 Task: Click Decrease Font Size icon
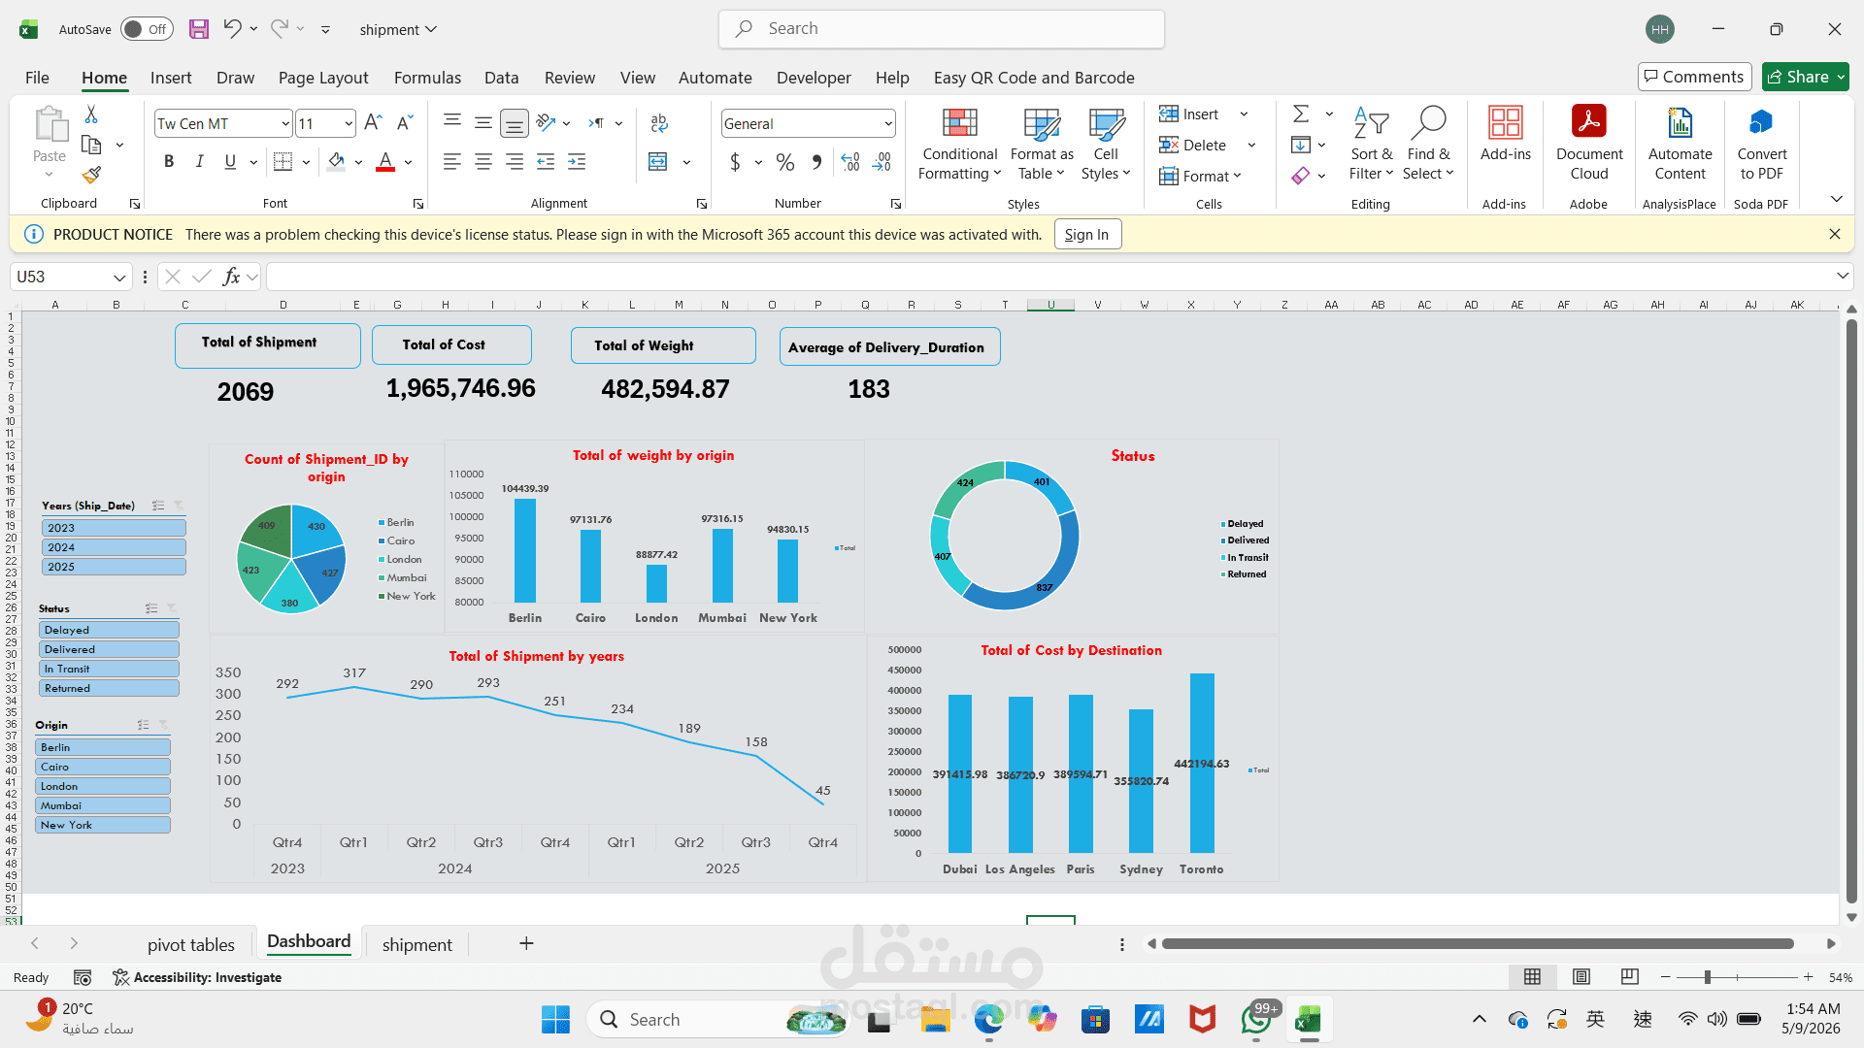point(406,123)
